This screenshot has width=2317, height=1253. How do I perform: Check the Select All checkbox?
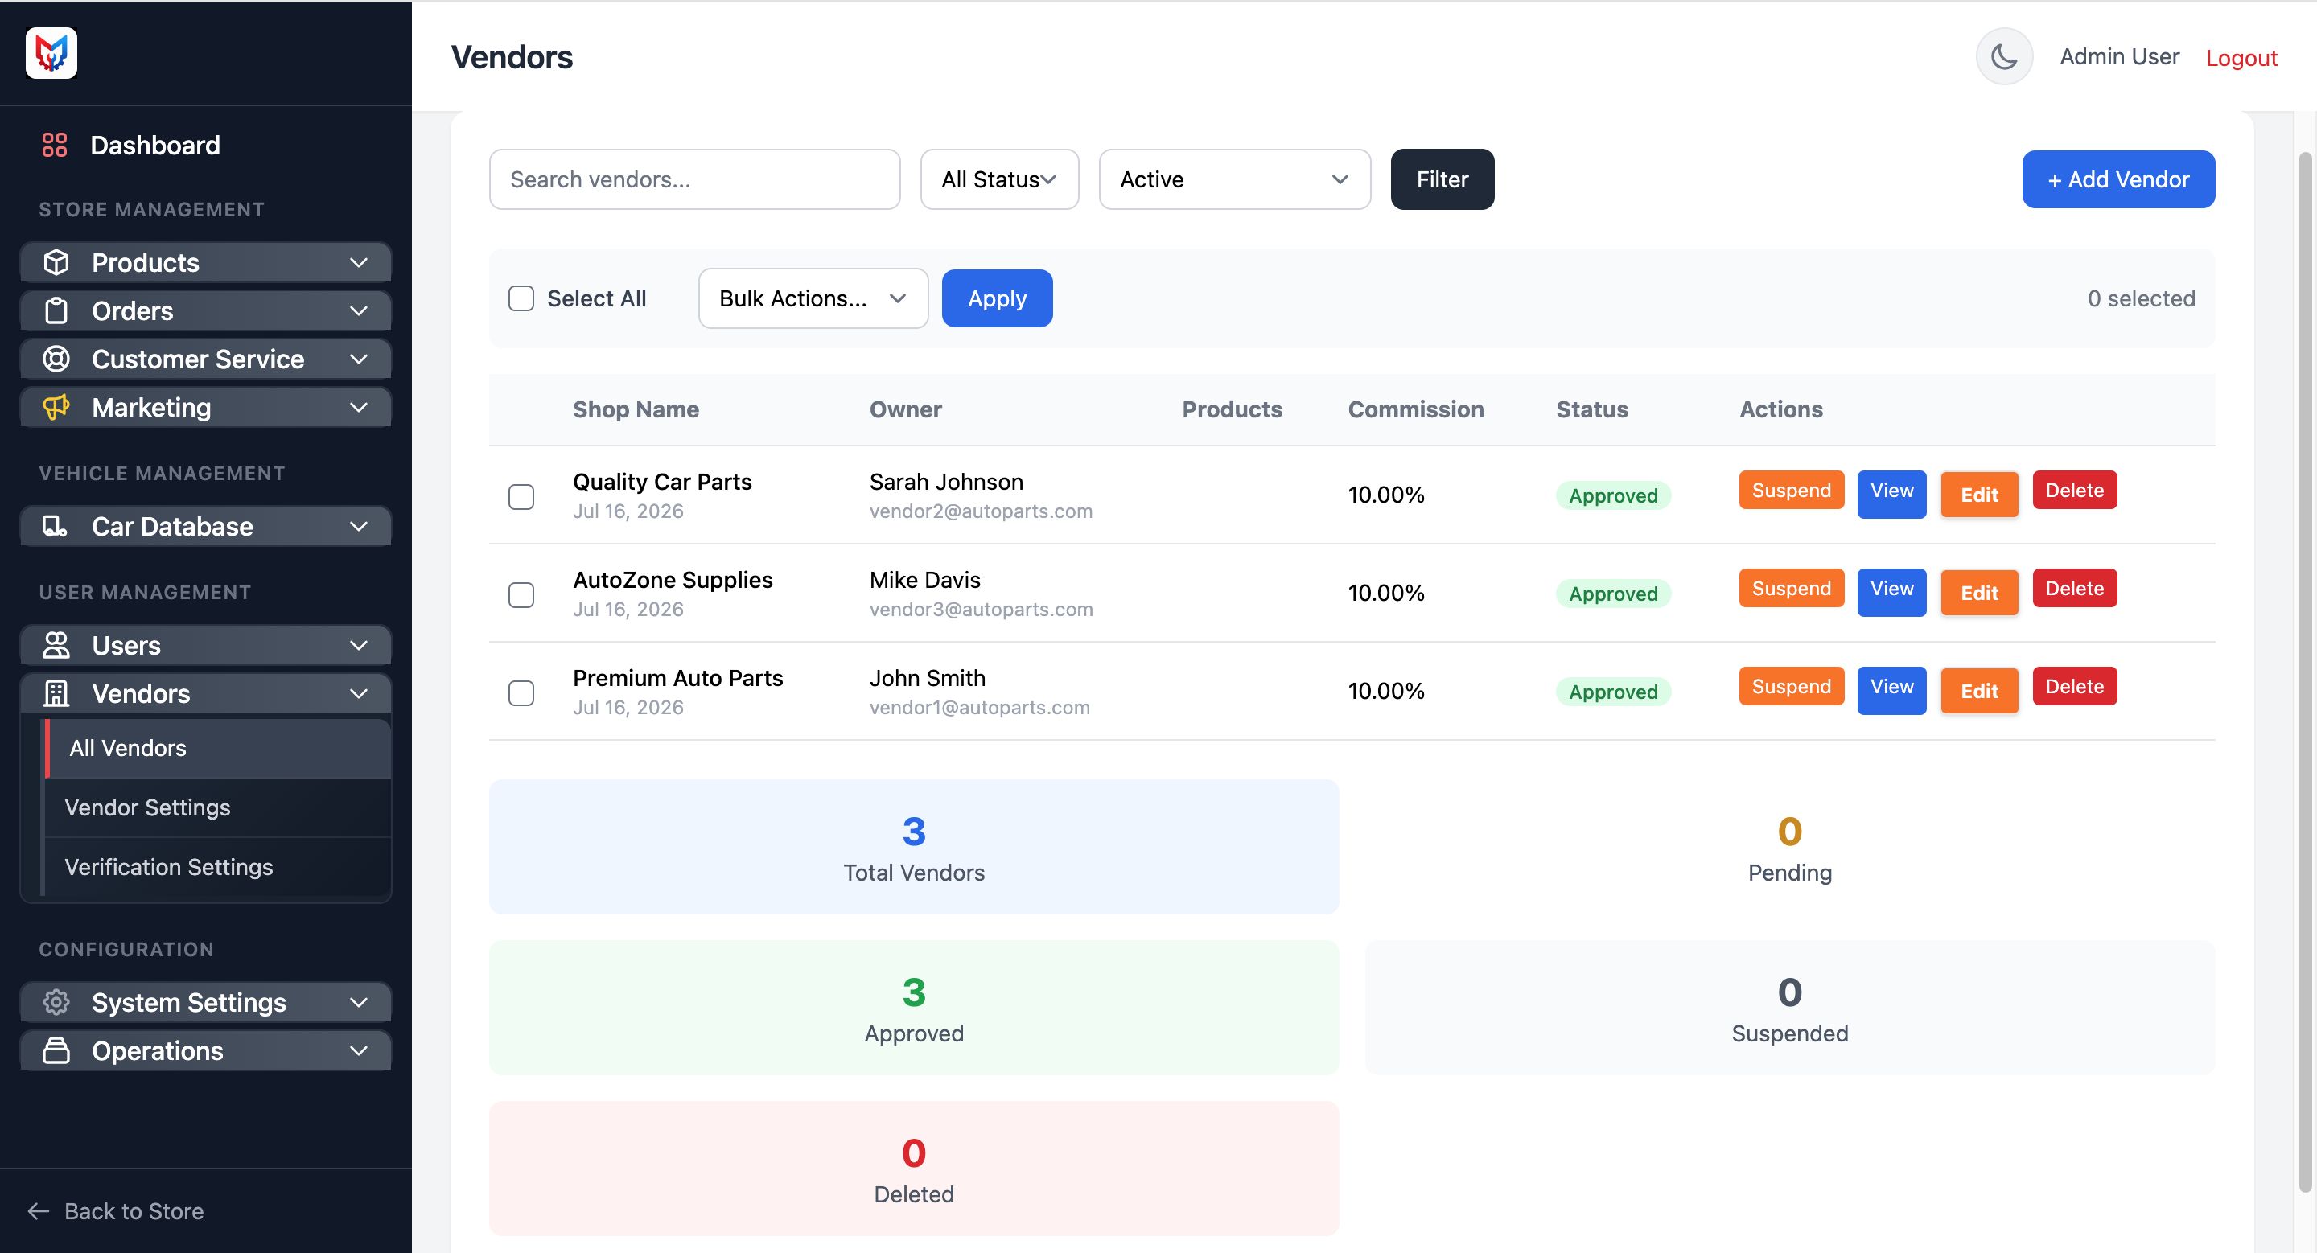tap(521, 298)
